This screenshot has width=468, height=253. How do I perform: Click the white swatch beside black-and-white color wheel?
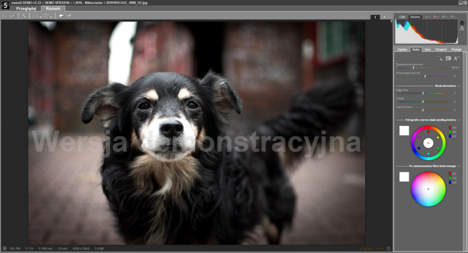coord(404,130)
